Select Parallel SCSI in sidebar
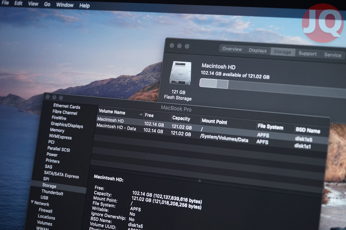The image size is (346, 230). (59, 149)
